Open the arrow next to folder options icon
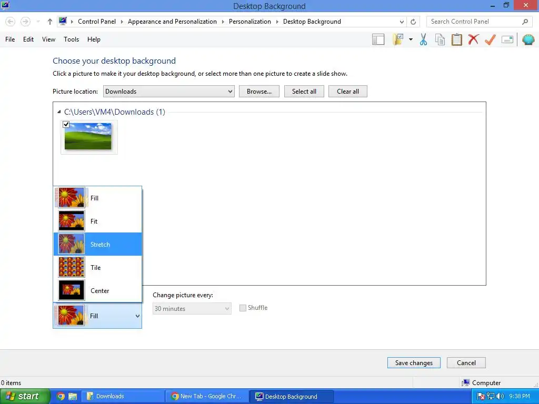 click(411, 39)
